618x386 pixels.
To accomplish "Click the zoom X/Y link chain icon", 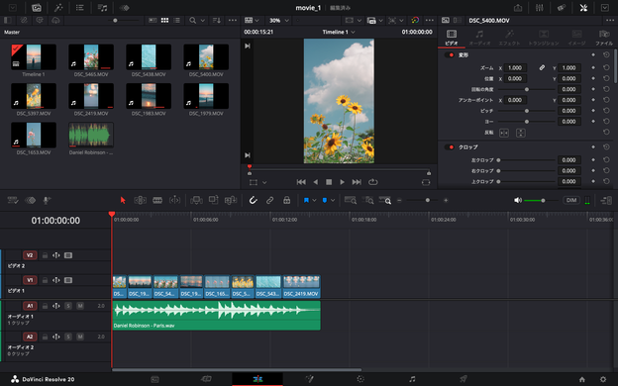I will tap(542, 67).
